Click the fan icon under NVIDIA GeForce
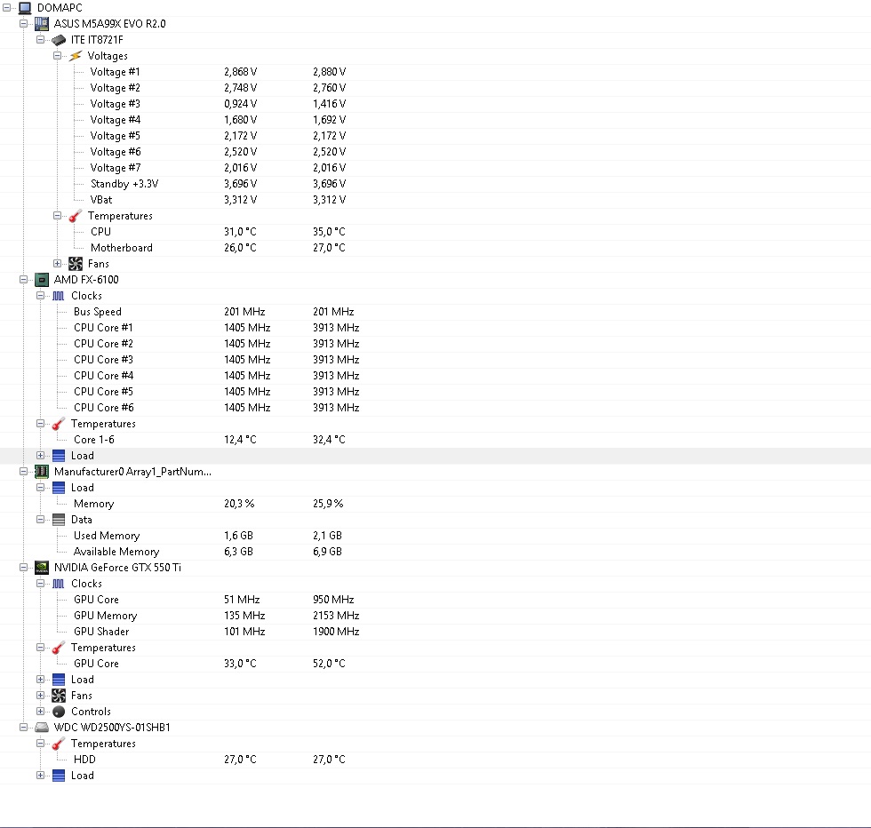Image resolution: width=871 pixels, height=828 pixels. coord(59,696)
